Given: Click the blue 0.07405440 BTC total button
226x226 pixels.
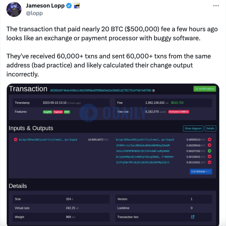Looking at the screenshot, I should 201,171.
